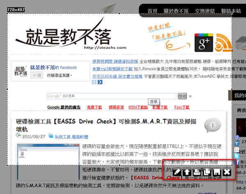Open the MSN下載點 ad link

(x=138, y=107)
